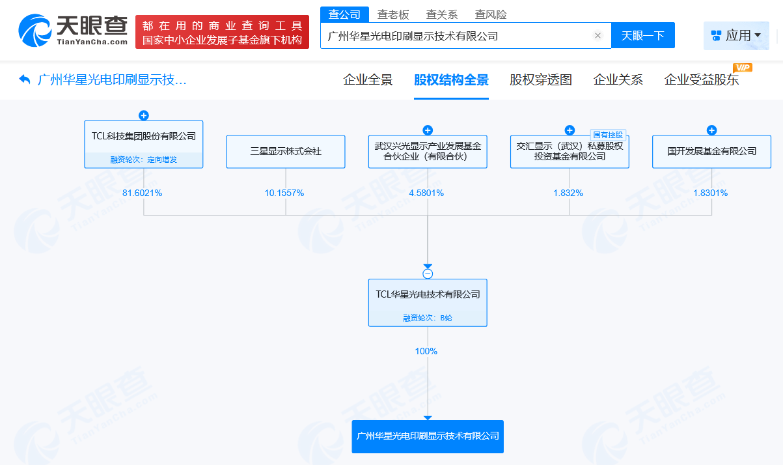Click into the company search input field
Viewport: 783px width, 465px height.
[456, 36]
